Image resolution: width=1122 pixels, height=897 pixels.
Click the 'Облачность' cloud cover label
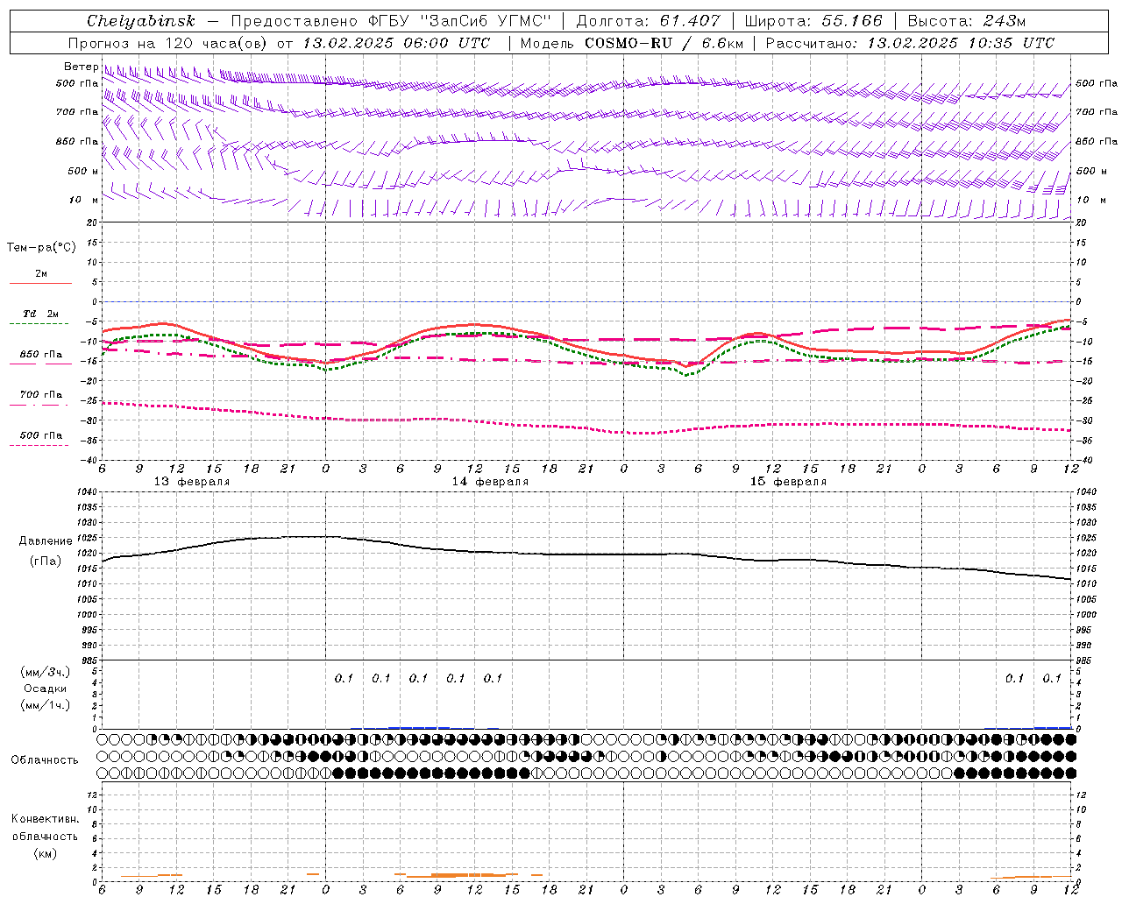pos(45,759)
